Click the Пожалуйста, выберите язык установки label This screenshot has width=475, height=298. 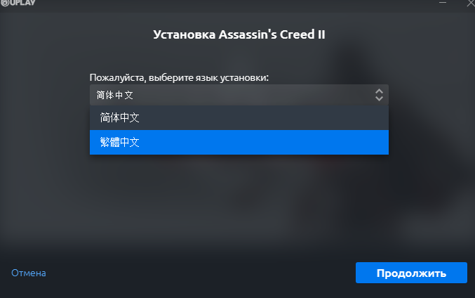coord(179,78)
